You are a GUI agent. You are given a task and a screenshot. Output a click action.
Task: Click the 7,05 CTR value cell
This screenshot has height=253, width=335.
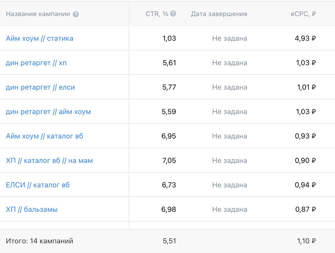click(169, 160)
